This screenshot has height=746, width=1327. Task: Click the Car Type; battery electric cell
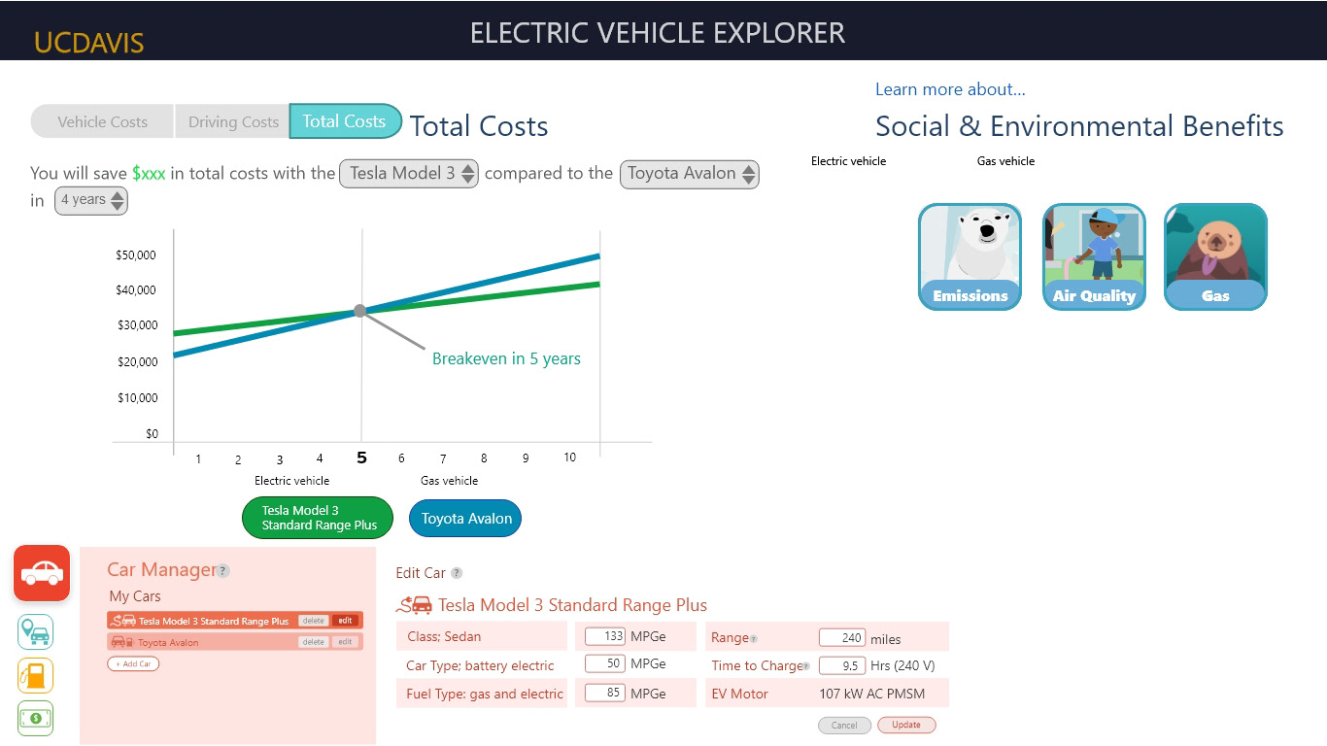(481, 665)
